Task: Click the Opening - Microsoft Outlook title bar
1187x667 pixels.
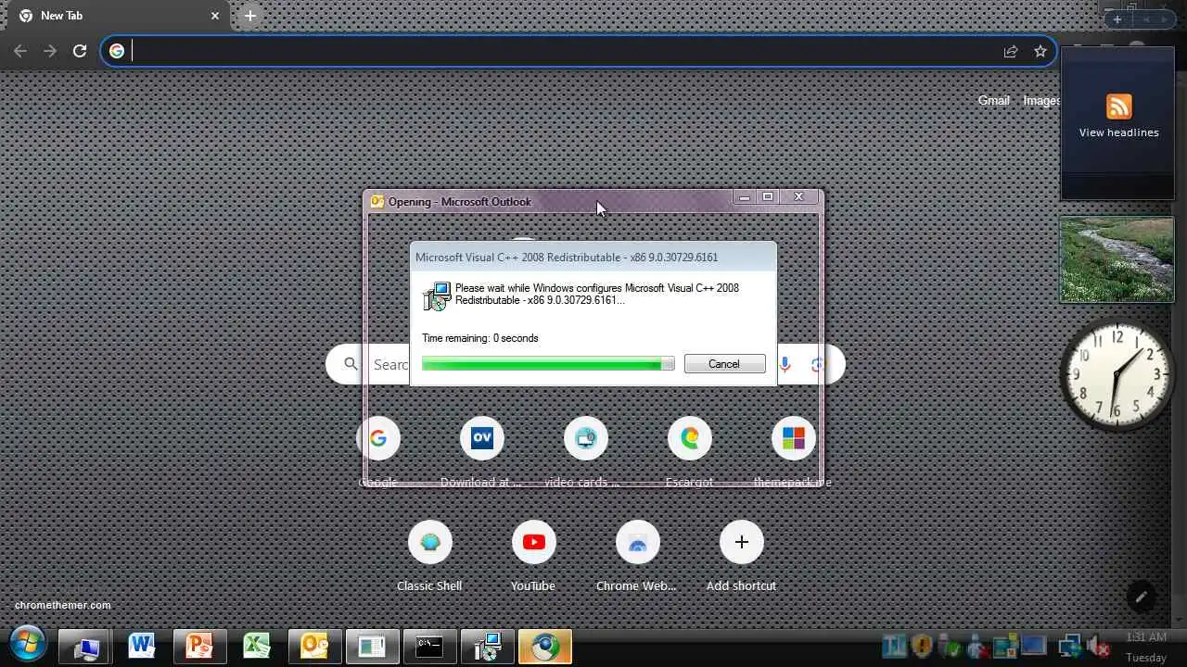Action: pyautogui.click(x=547, y=201)
